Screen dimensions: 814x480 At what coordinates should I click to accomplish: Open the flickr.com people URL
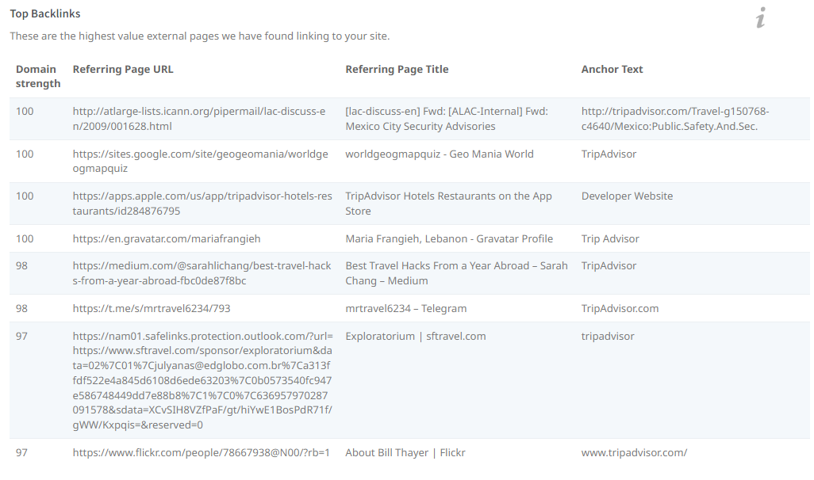point(202,452)
